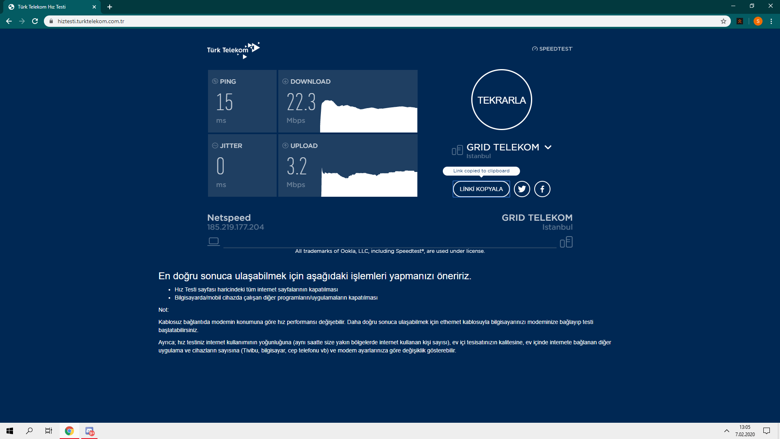This screenshot has width=780, height=439.
Task: Click the Türk Telekom logo
Action: click(233, 50)
